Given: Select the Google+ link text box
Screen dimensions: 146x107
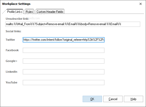Looking at the screenshot, I should (x=64, y=61).
